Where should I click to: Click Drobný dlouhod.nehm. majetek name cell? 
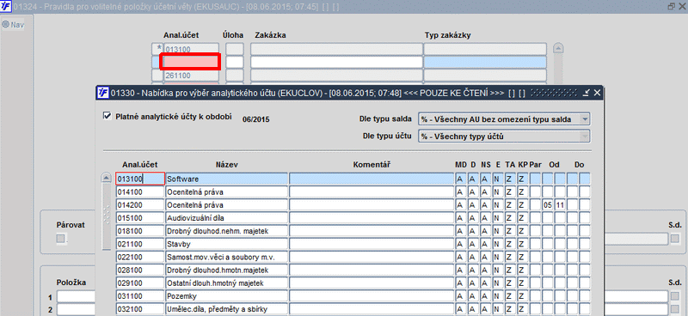(226, 231)
